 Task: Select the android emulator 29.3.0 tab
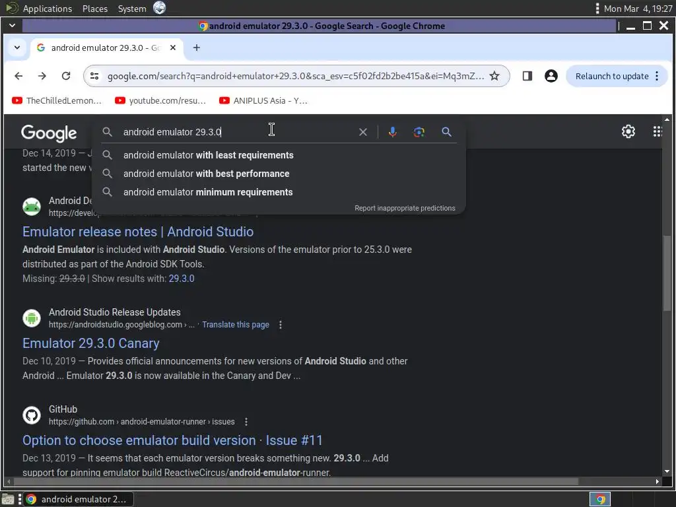[x=106, y=48]
